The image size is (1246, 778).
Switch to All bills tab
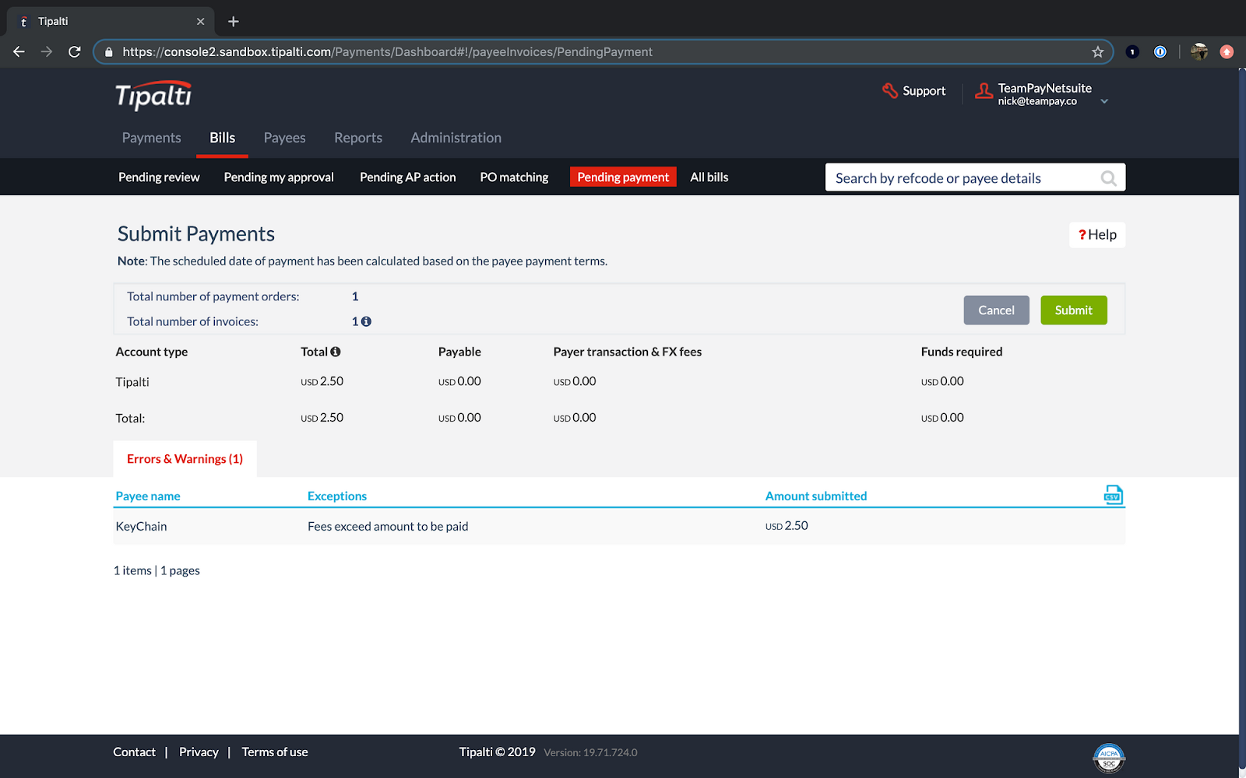709,177
